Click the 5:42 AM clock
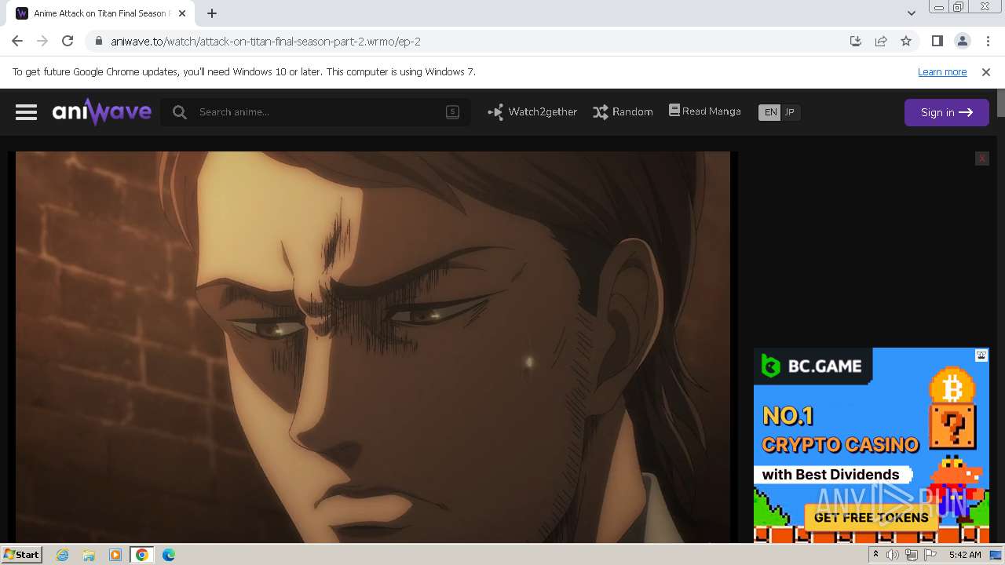 (x=965, y=555)
